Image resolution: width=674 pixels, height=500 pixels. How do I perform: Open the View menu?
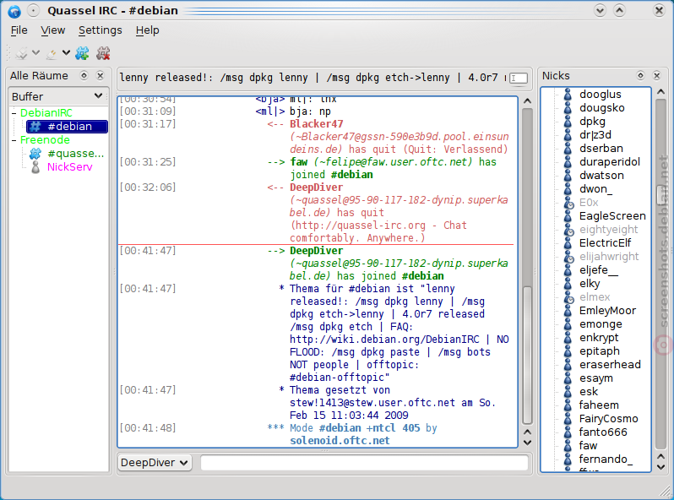point(53,30)
